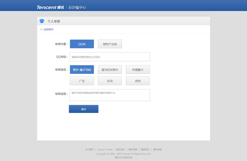Screen dimensions: 247x161
Task: Choose 色情暴力 report type
Action: (x=138, y=70)
